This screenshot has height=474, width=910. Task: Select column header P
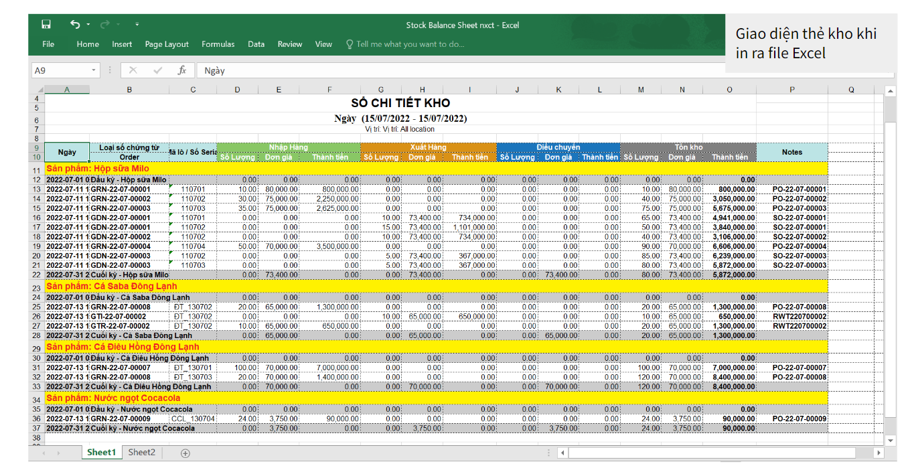click(x=791, y=90)
